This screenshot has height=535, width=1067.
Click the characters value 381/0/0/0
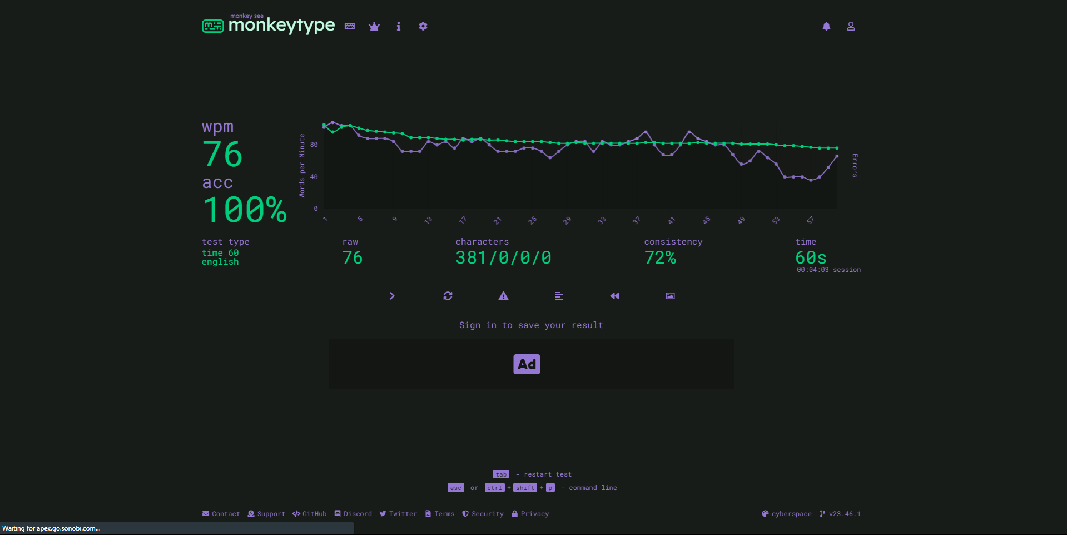[504, 257]
